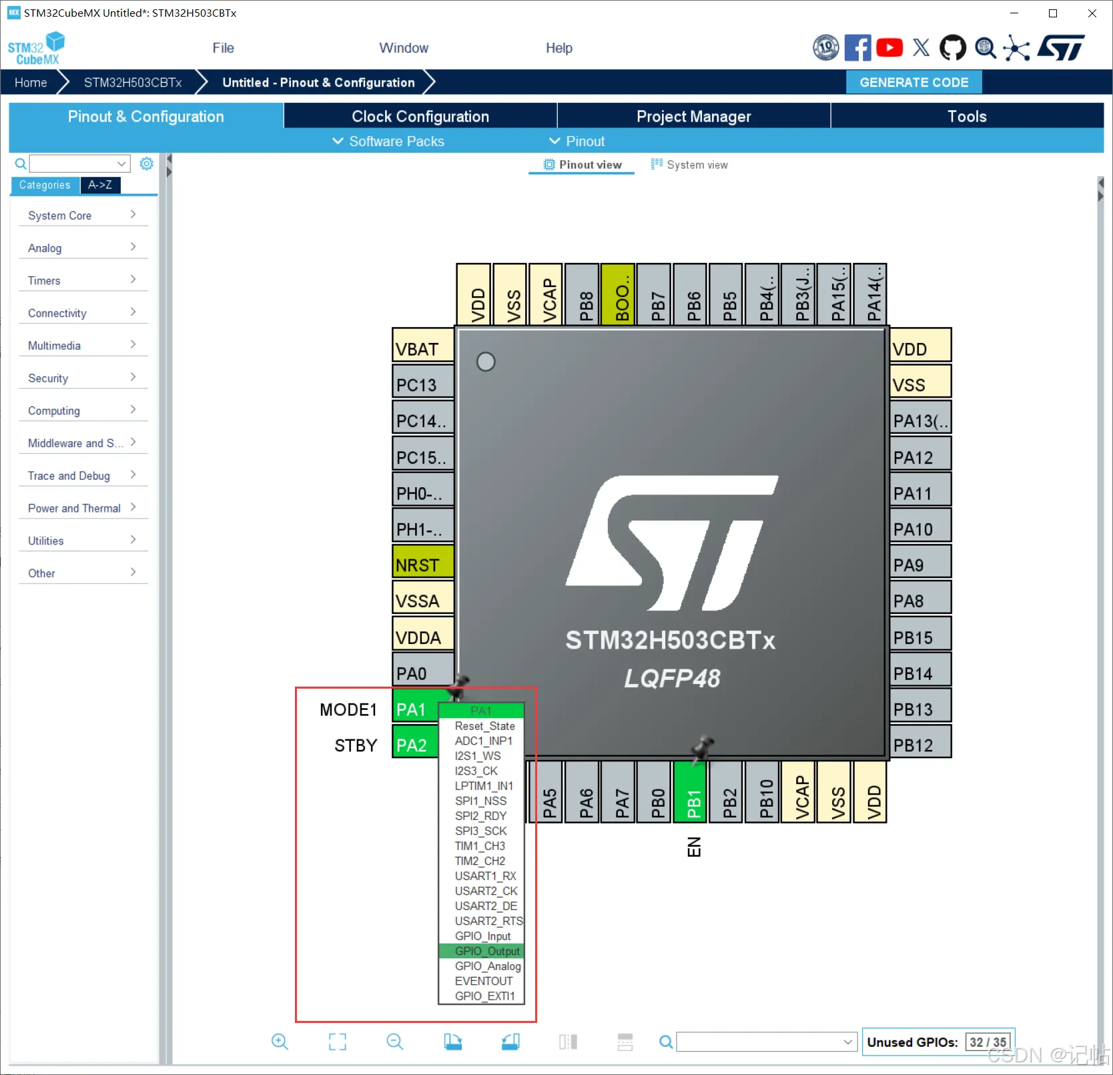The height and width of the screenshot is (1075, 1113).
Task: Open the Pinout dropdown menu
Action: tap(577, 141)
